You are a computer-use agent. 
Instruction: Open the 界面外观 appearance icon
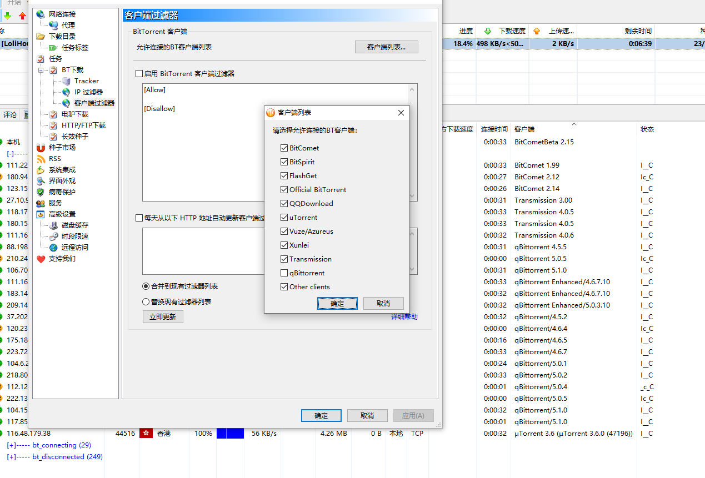(x=41, y=180)
